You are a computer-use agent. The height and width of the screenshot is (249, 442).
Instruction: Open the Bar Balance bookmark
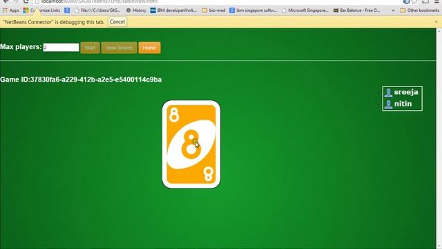[356, 10]
